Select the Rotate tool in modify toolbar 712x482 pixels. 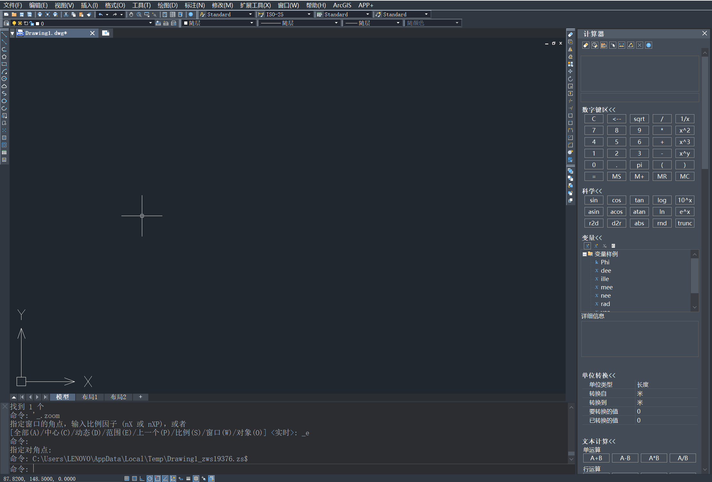(570, 79)
